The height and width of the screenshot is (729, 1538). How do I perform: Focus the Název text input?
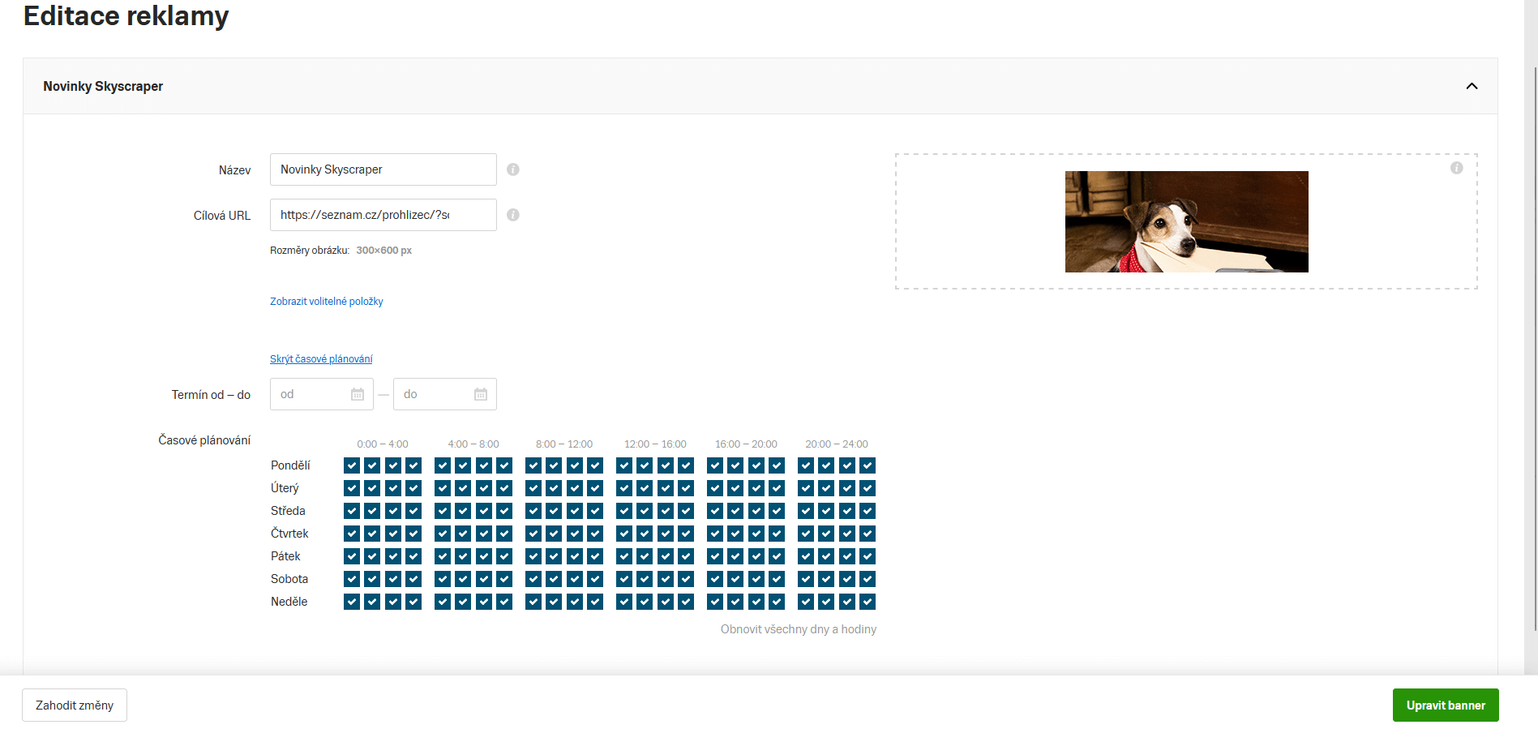pos(383,169)
